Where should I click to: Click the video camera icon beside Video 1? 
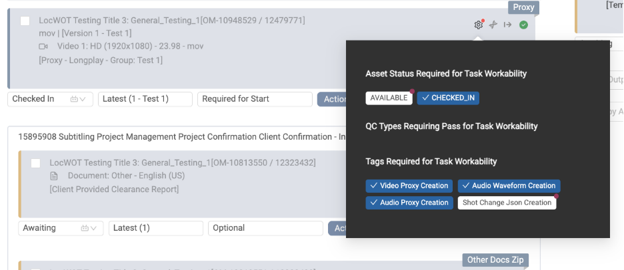point(43,47)
